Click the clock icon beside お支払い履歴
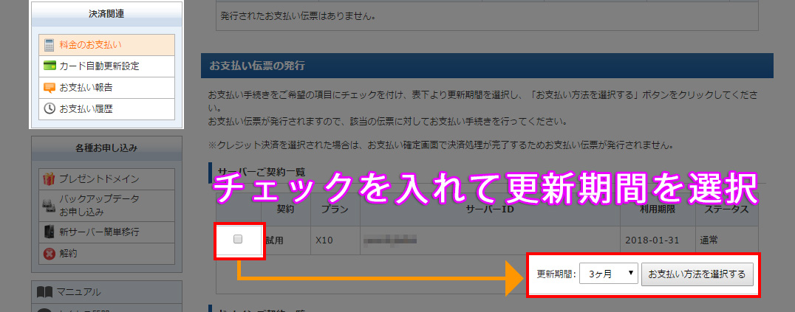795x312 pixels. [50, 109]
